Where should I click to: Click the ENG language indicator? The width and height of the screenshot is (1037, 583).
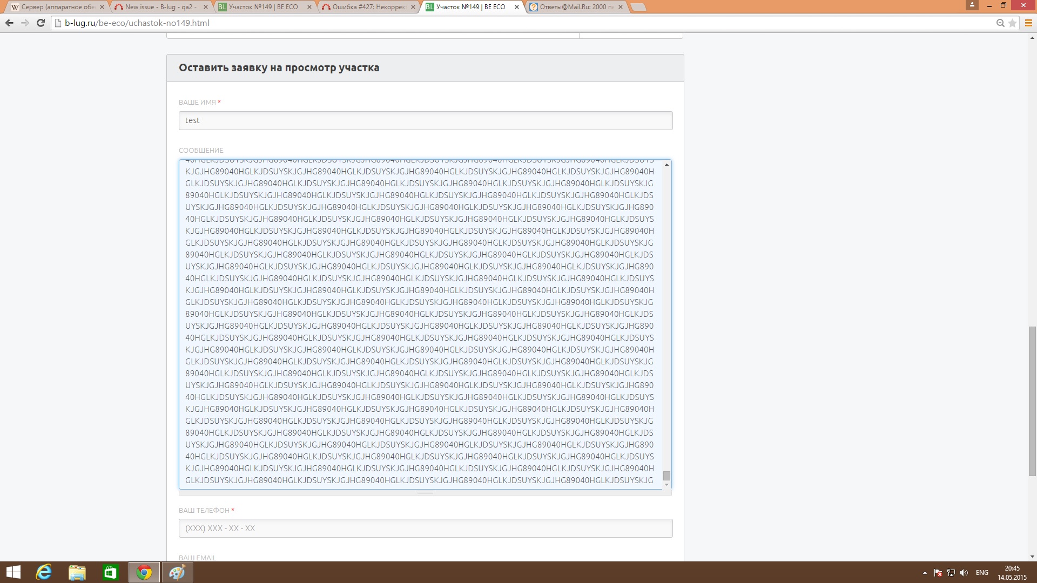tap(982, 573)
